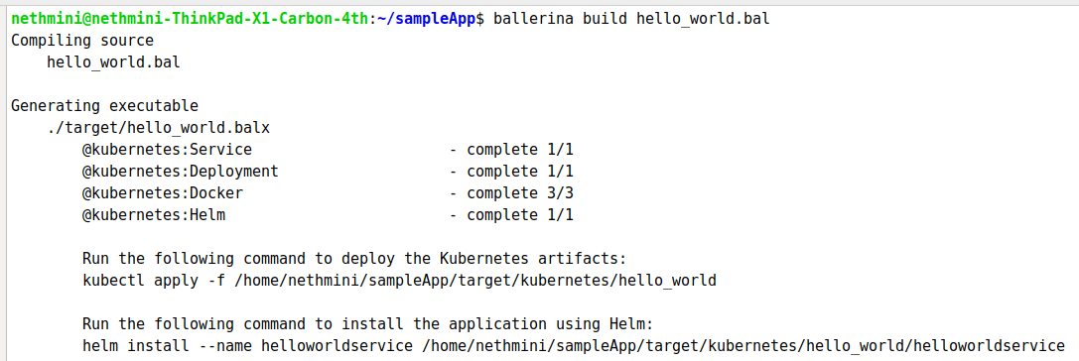Click the 'deploy the Kubernetes artifacts' instruction line

point(355,259)
